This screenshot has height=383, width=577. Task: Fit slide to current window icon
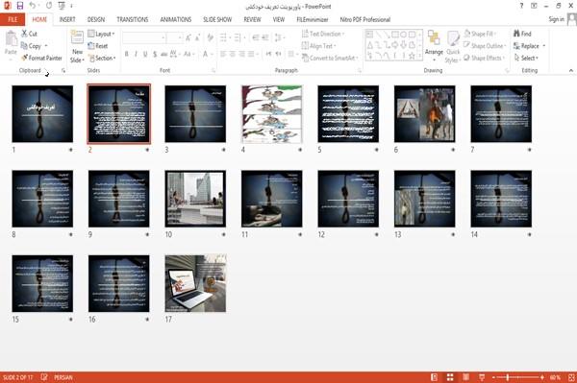(571, 377)
